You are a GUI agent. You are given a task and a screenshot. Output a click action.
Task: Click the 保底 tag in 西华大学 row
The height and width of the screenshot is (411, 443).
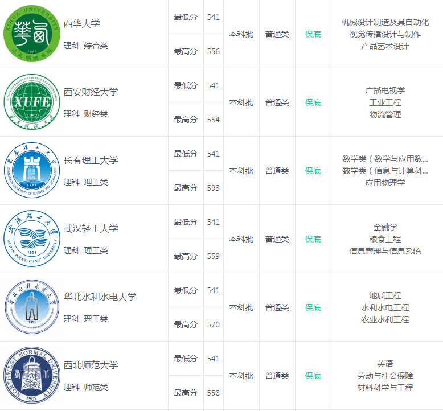(x=313, y=34)
